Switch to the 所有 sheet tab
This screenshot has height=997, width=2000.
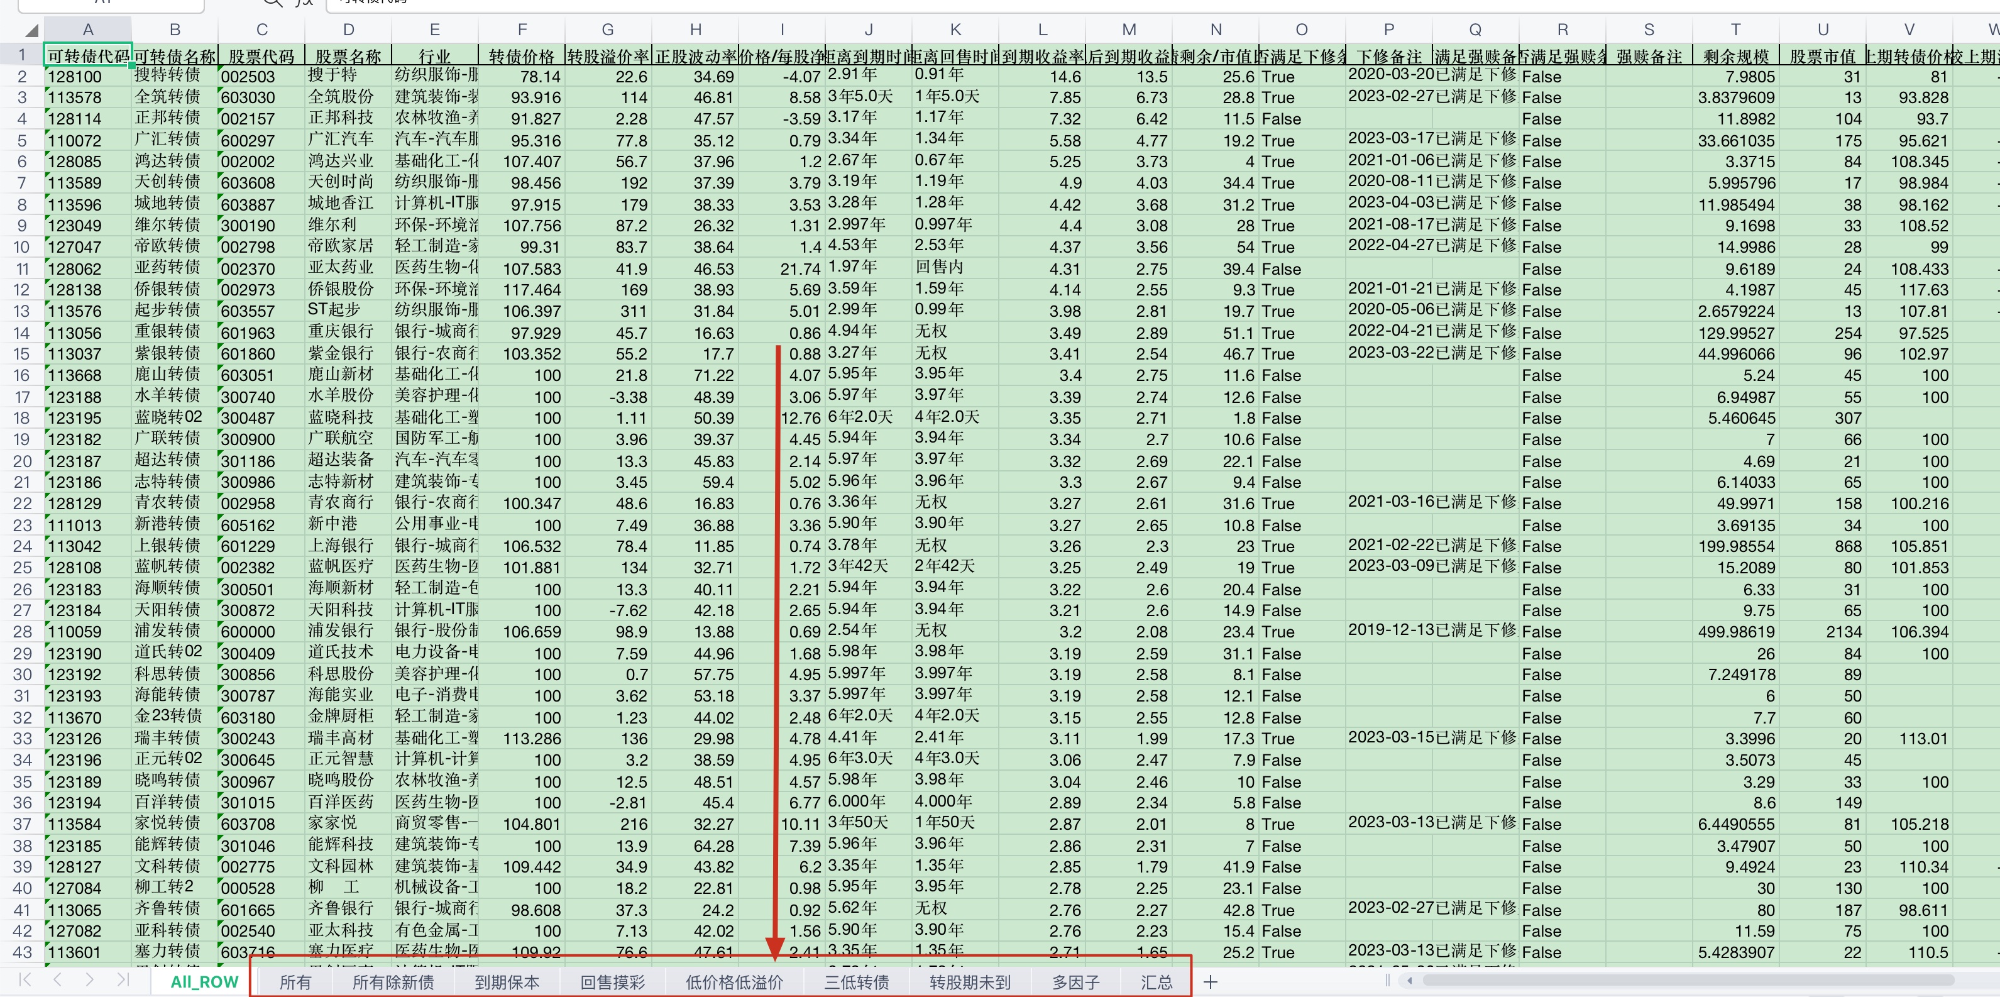295,983
